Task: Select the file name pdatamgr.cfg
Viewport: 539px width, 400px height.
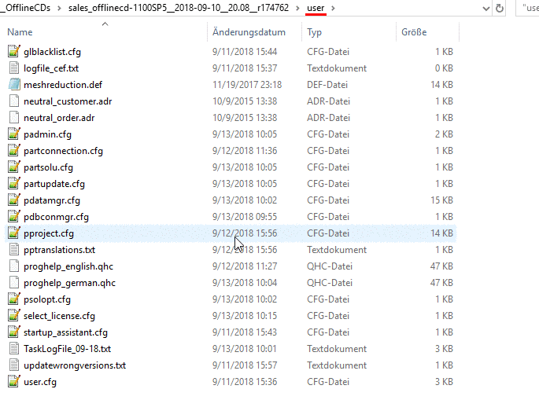Action: pyautogui.click(x=52, y=200)
